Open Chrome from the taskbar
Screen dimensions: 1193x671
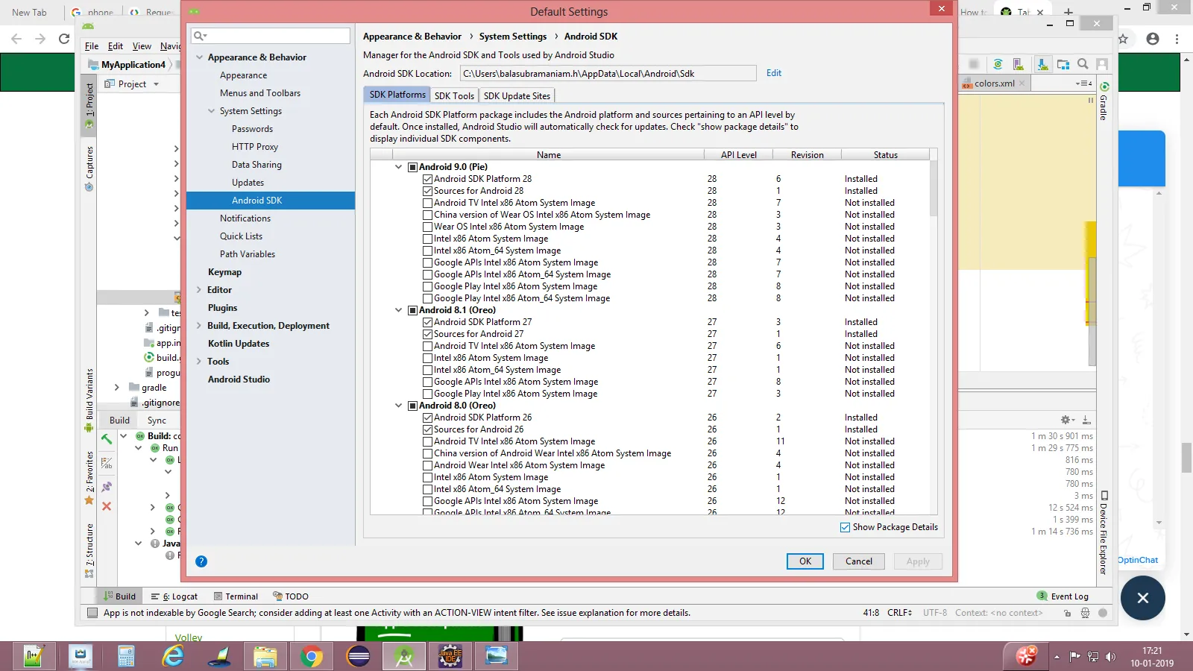tap(312, 656)
